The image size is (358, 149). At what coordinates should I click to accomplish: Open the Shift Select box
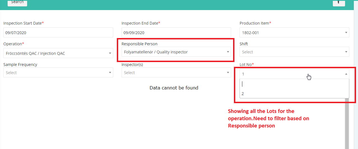[x=294, y=52]
